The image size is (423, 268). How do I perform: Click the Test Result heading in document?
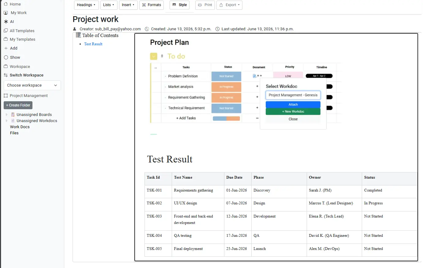coord(170,159)
